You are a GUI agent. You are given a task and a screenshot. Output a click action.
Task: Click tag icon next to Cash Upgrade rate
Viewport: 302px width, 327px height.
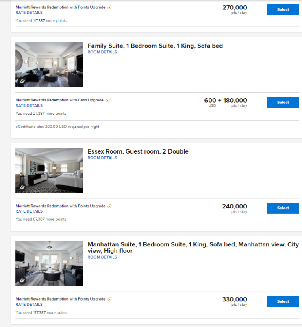(x=107, y=101)
